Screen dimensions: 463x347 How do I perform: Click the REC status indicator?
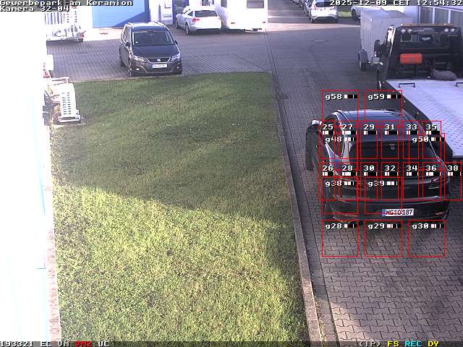point(413,343)
